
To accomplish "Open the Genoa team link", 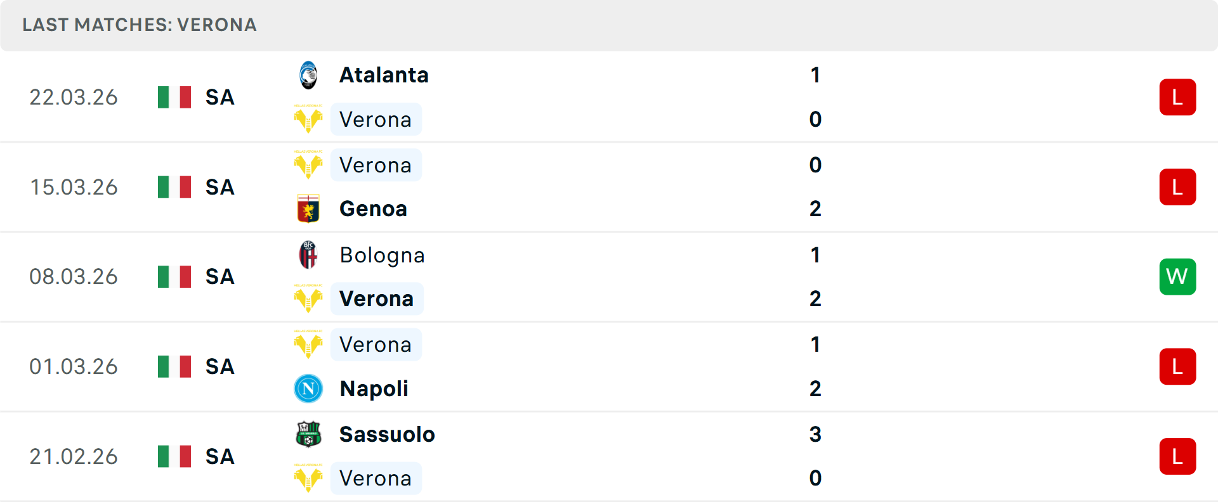I will (x=373, y=209).
